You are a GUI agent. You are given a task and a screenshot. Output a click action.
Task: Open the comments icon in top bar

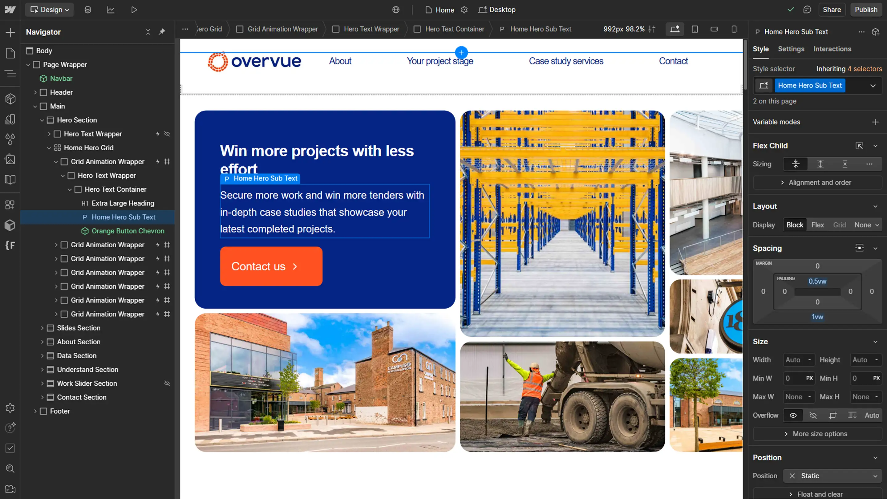(807, 10)
